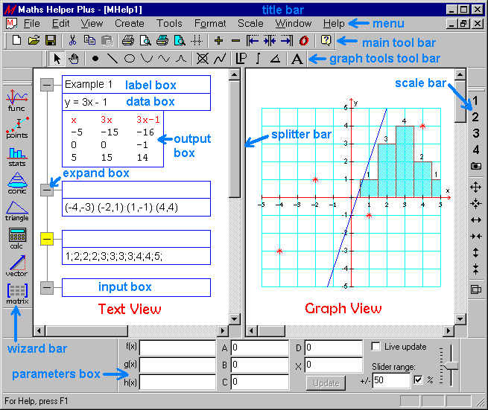This screenshot has height=410, width=488.
Task: Open the triangle wizard
Action: [17, 211]
